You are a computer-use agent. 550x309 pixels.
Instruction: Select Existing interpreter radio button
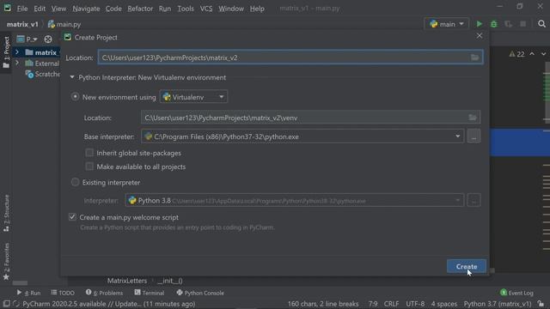(75, 182)
